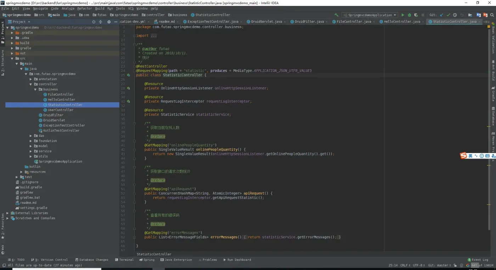The image size is (496, 270).
Task: Switch to readme.md editor tab
Action: [x=167, y=22]
